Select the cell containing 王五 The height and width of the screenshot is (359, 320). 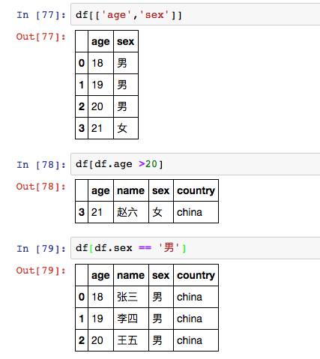[131, 340]
